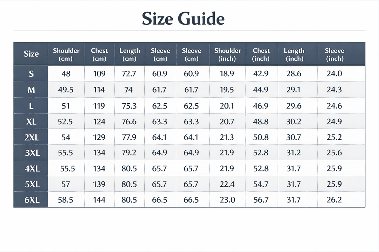The width and height of the screenshot is (379, 252).
Task: Click the Length (inch) column header
Action: (x=294, y=54)
